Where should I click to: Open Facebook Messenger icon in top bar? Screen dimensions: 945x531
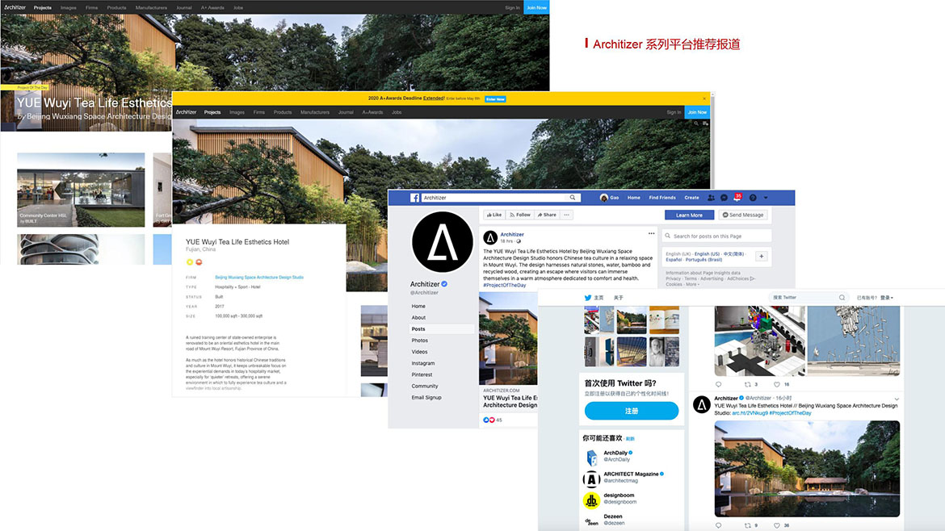[x=724, y=198]
